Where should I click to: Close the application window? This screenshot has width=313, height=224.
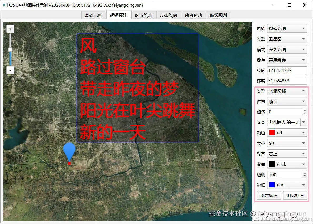pos(305,5)
